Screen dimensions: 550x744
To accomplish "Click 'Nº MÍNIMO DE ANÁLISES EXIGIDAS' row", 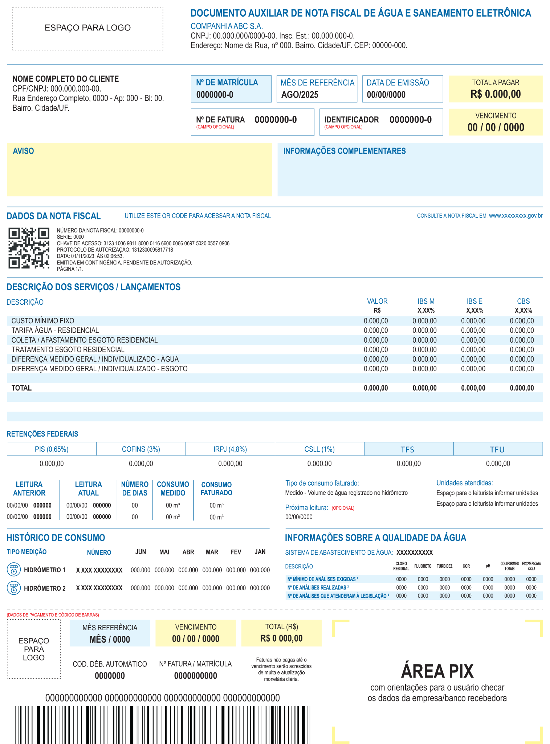I will 414,579.
